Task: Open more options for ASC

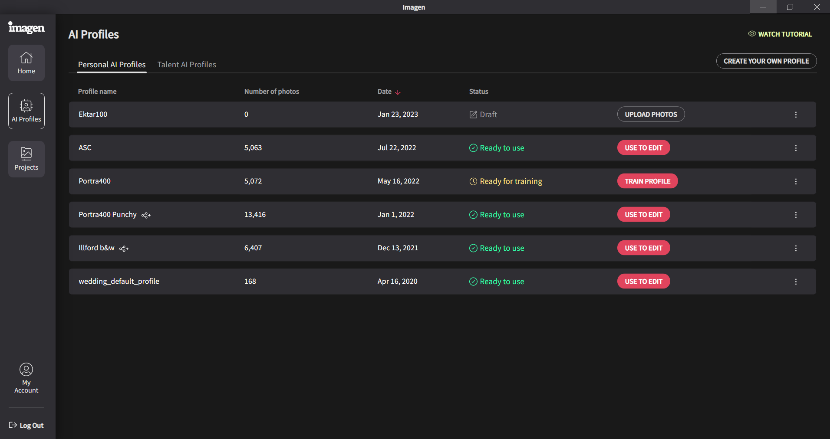Action: [x=796, y=148]
